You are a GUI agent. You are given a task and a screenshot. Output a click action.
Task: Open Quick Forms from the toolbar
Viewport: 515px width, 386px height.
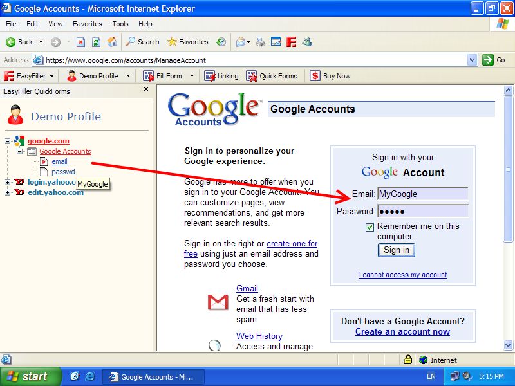click(272, 76)
